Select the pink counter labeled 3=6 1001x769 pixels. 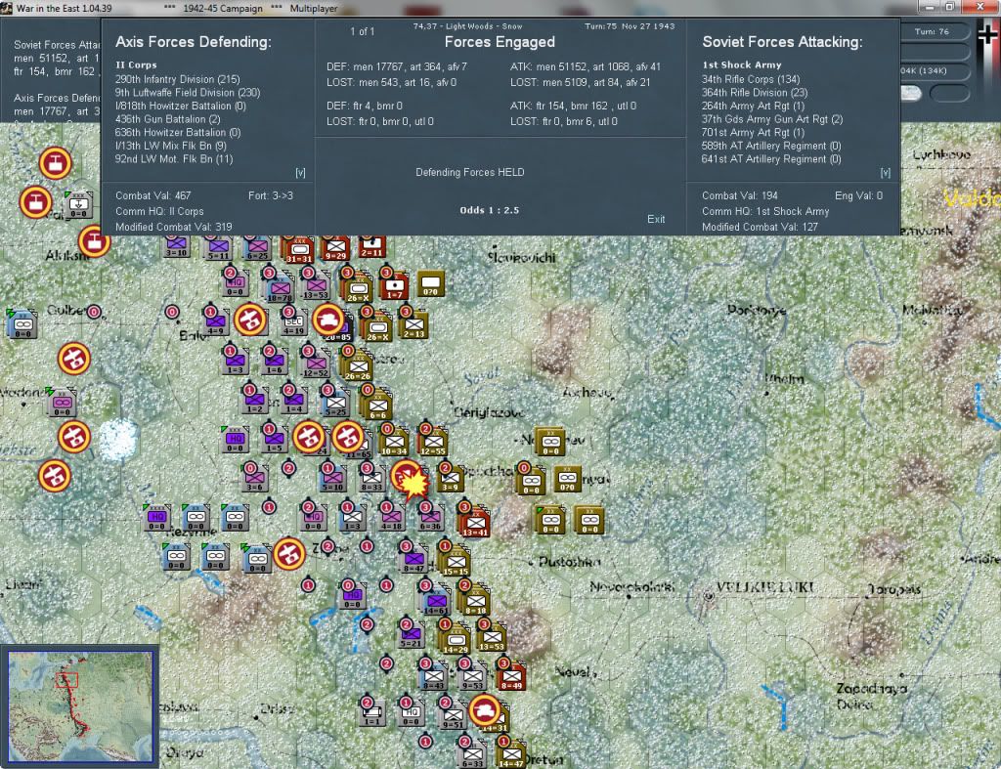click(x=255, y=479)
